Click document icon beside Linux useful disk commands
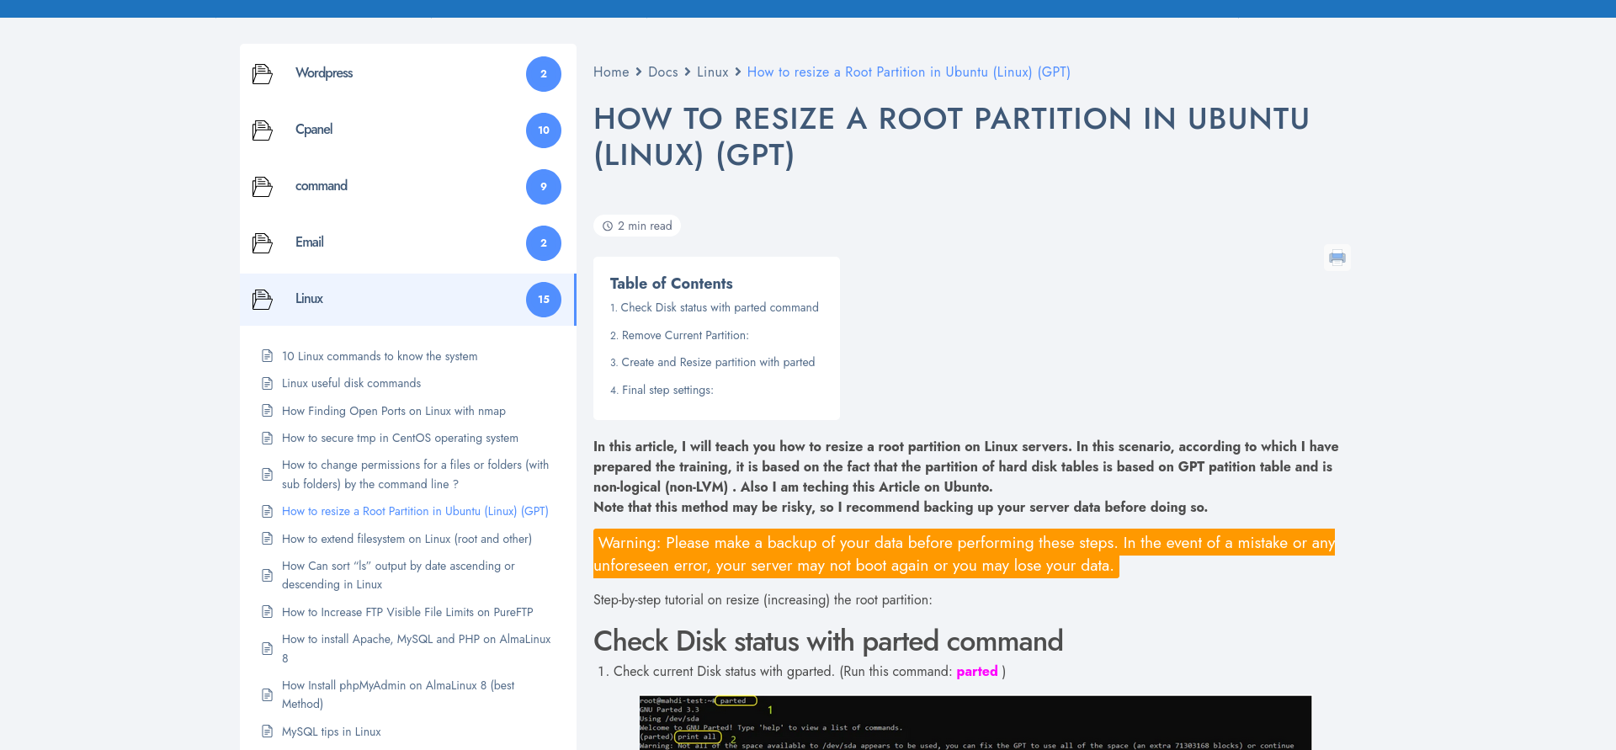This screenshot has width=1616, height=750. coord(267,384)
